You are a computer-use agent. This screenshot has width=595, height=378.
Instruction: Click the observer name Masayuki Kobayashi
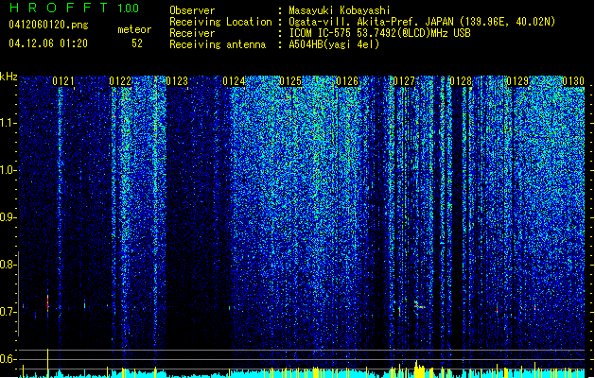pyautogui.click(x=340, y=10)
